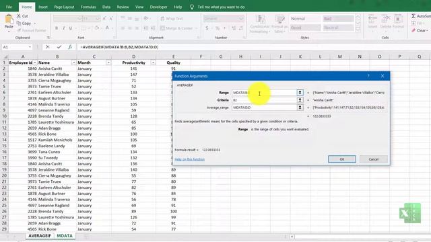Click the AutoSum icon
This screenshot has width=431, height=242.
point(413,16)
